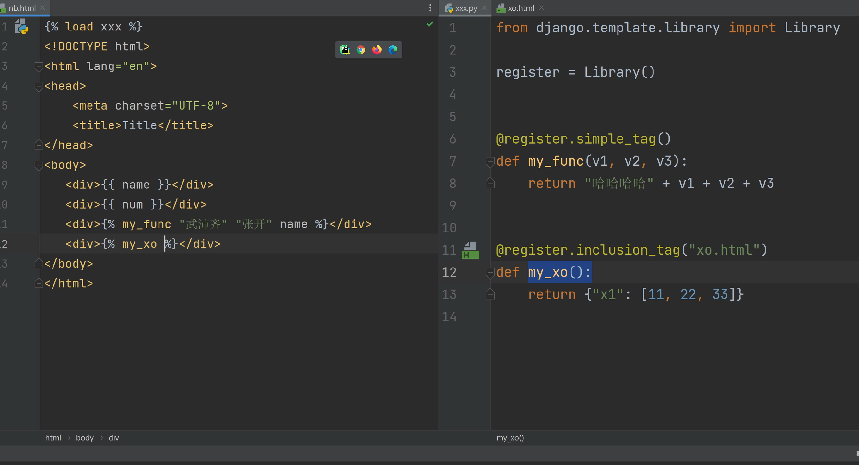Collapse the html tag fold marker
The height and width of the screenshot is (465, 859).
[39, 66]
